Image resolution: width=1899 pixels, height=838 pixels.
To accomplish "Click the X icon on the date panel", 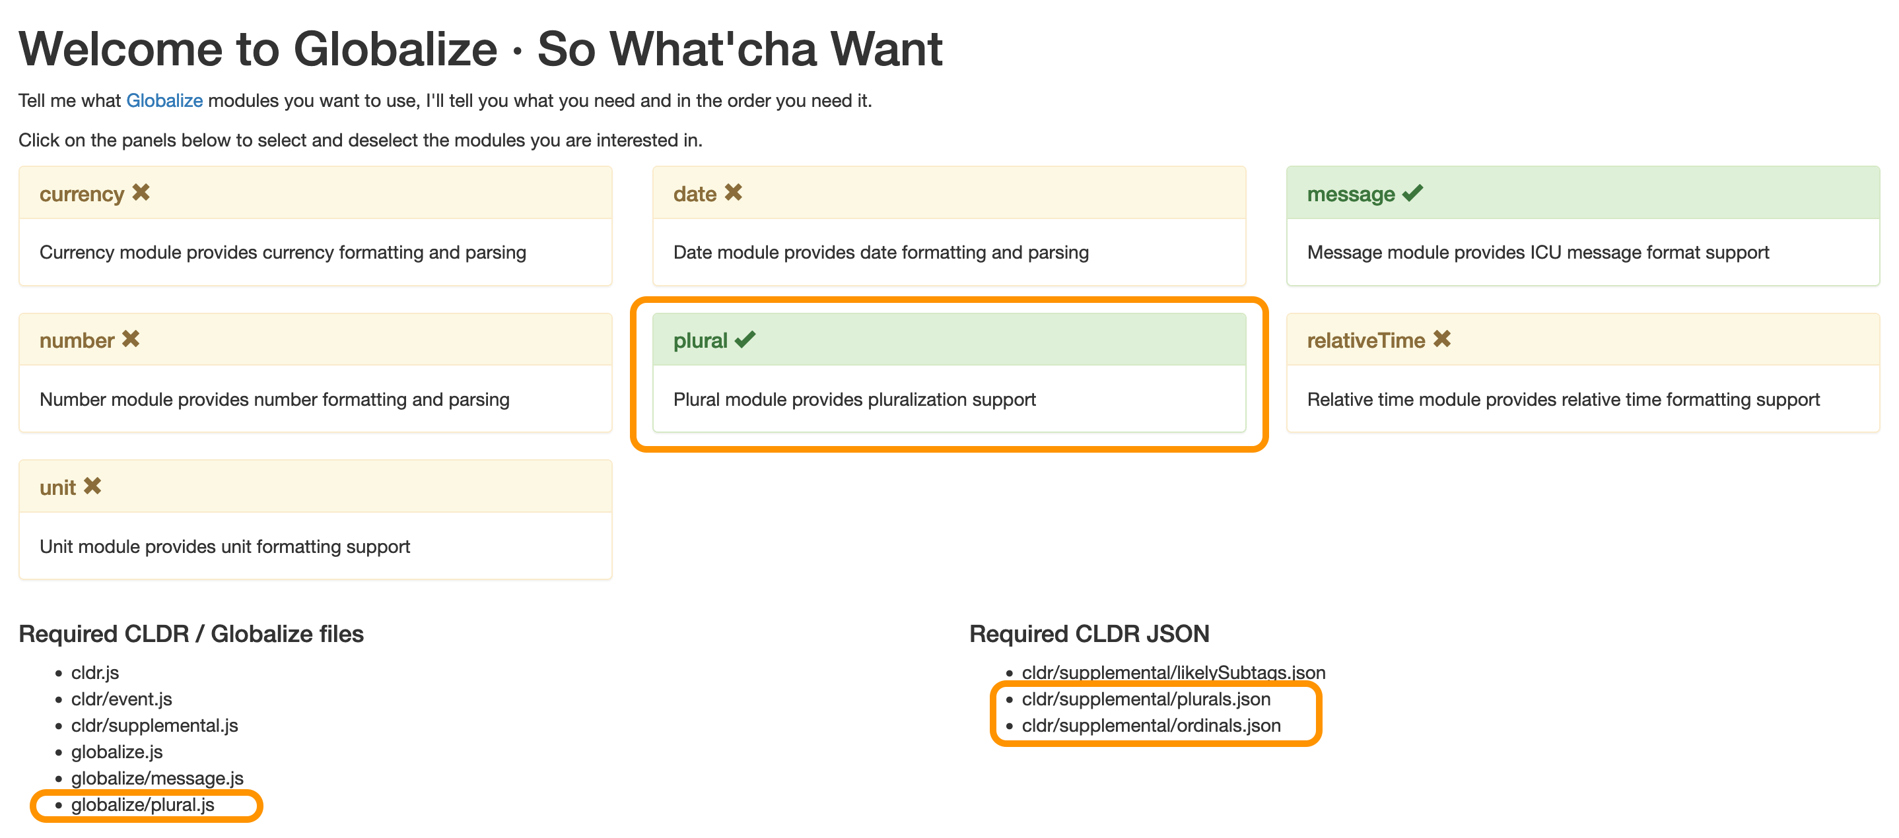I will tap(734, 192).
